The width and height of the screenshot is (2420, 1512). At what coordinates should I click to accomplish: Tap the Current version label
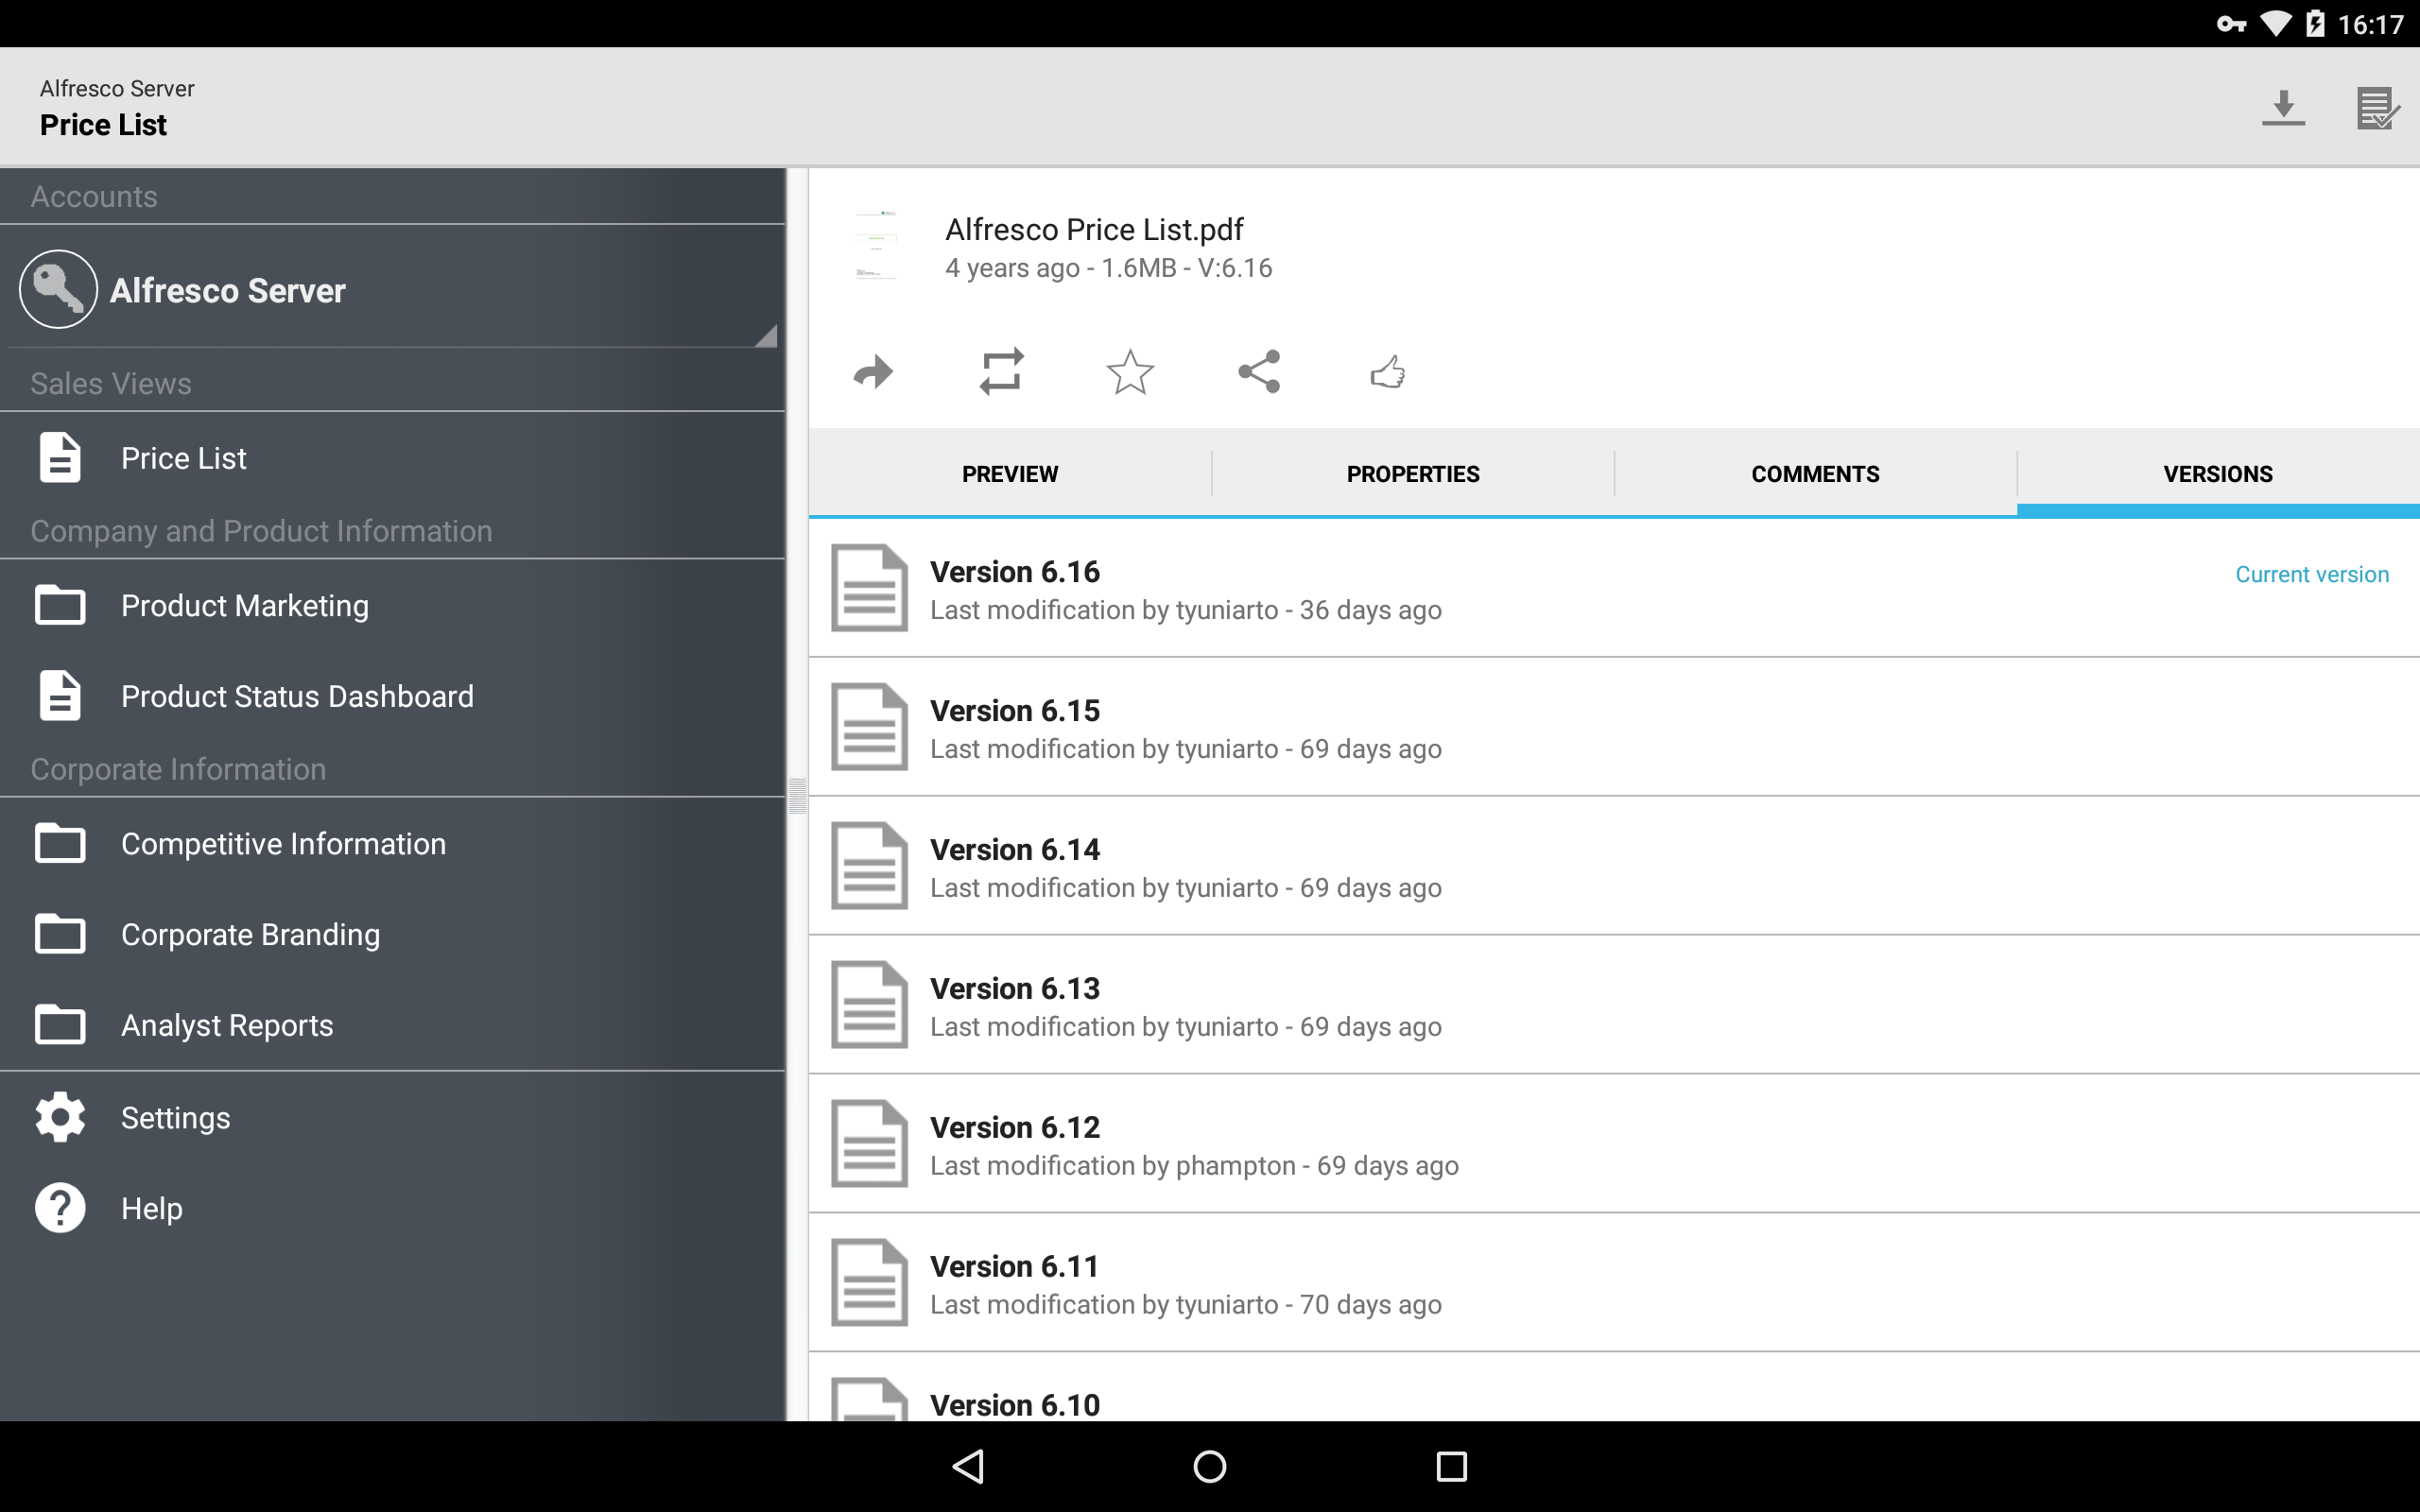2312,575
